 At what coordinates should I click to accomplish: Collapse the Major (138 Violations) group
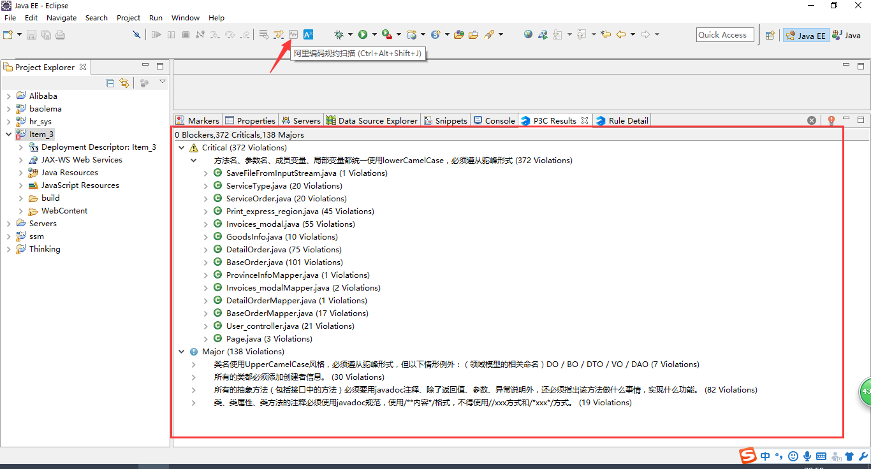click(182, 352)
